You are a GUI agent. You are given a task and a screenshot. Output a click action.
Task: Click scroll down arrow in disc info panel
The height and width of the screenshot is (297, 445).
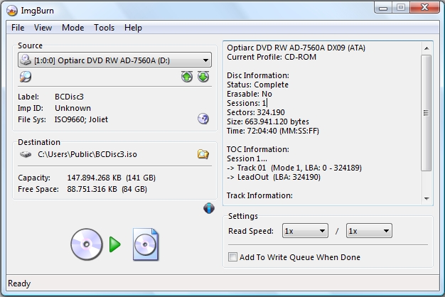tap(427, 198)
